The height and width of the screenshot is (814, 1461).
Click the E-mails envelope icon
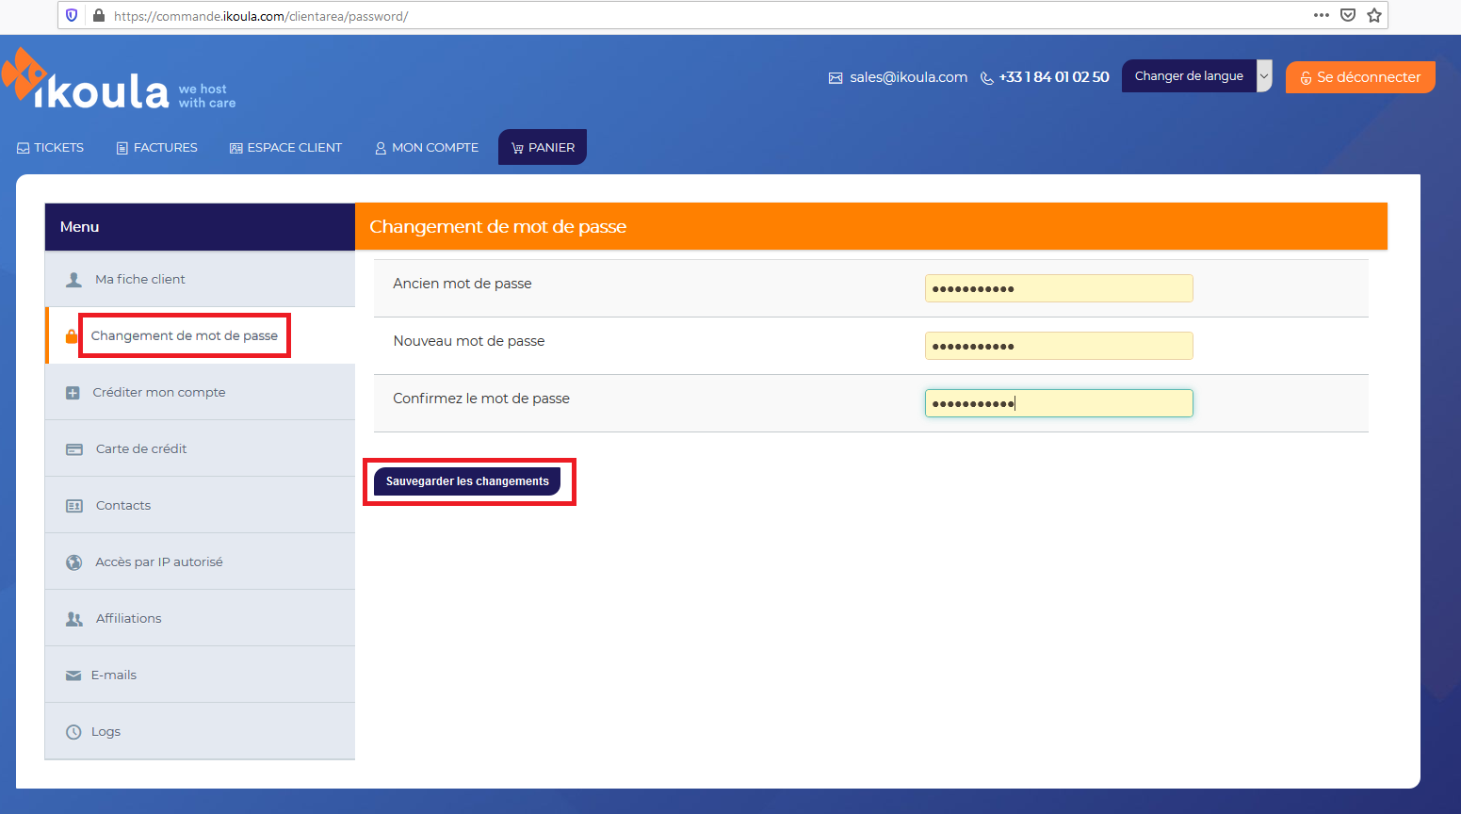73,676
